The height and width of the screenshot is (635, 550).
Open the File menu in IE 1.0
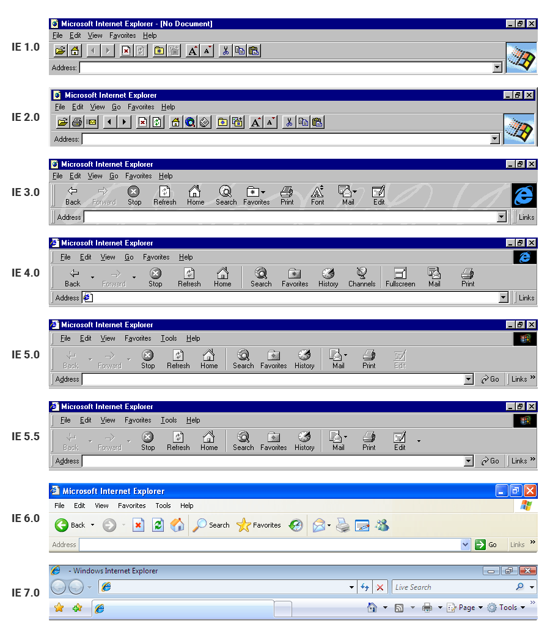(x=57, y=35)
